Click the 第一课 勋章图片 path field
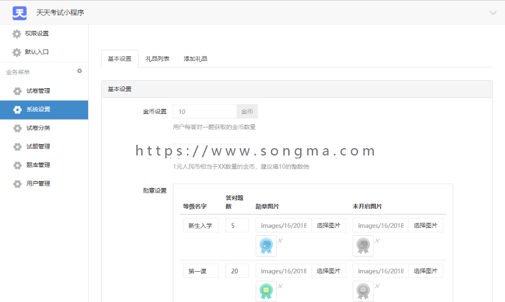The height and width of the screenshot is (302, 505). point(283,271)
